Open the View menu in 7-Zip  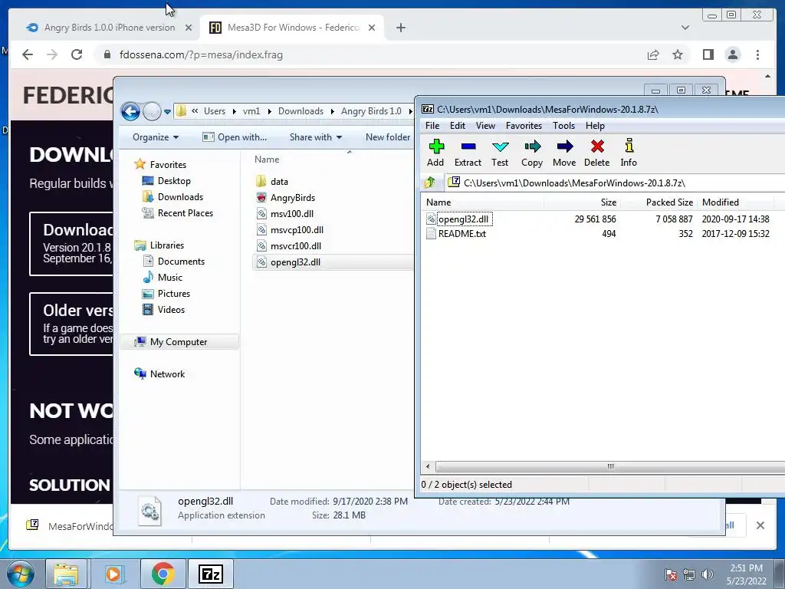tap(485, 126)
